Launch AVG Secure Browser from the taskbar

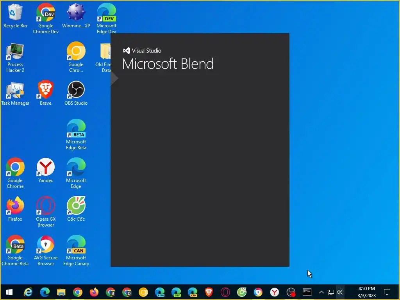258,292
